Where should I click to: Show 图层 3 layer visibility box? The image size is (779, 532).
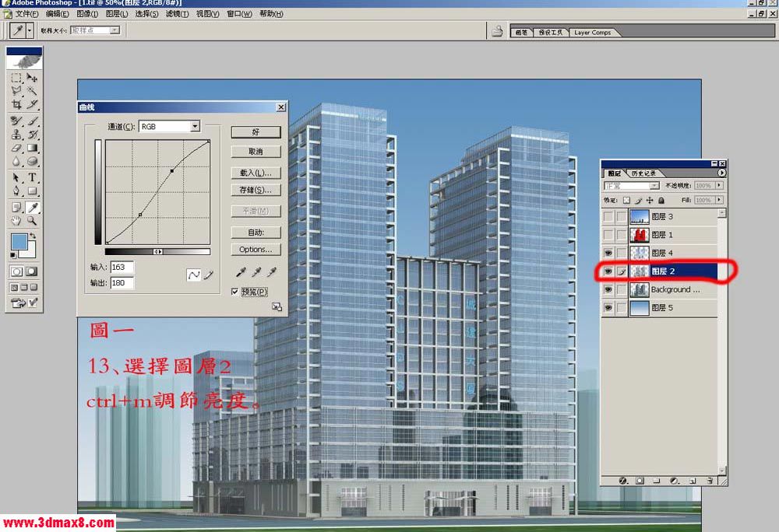[x=608, y=217]
